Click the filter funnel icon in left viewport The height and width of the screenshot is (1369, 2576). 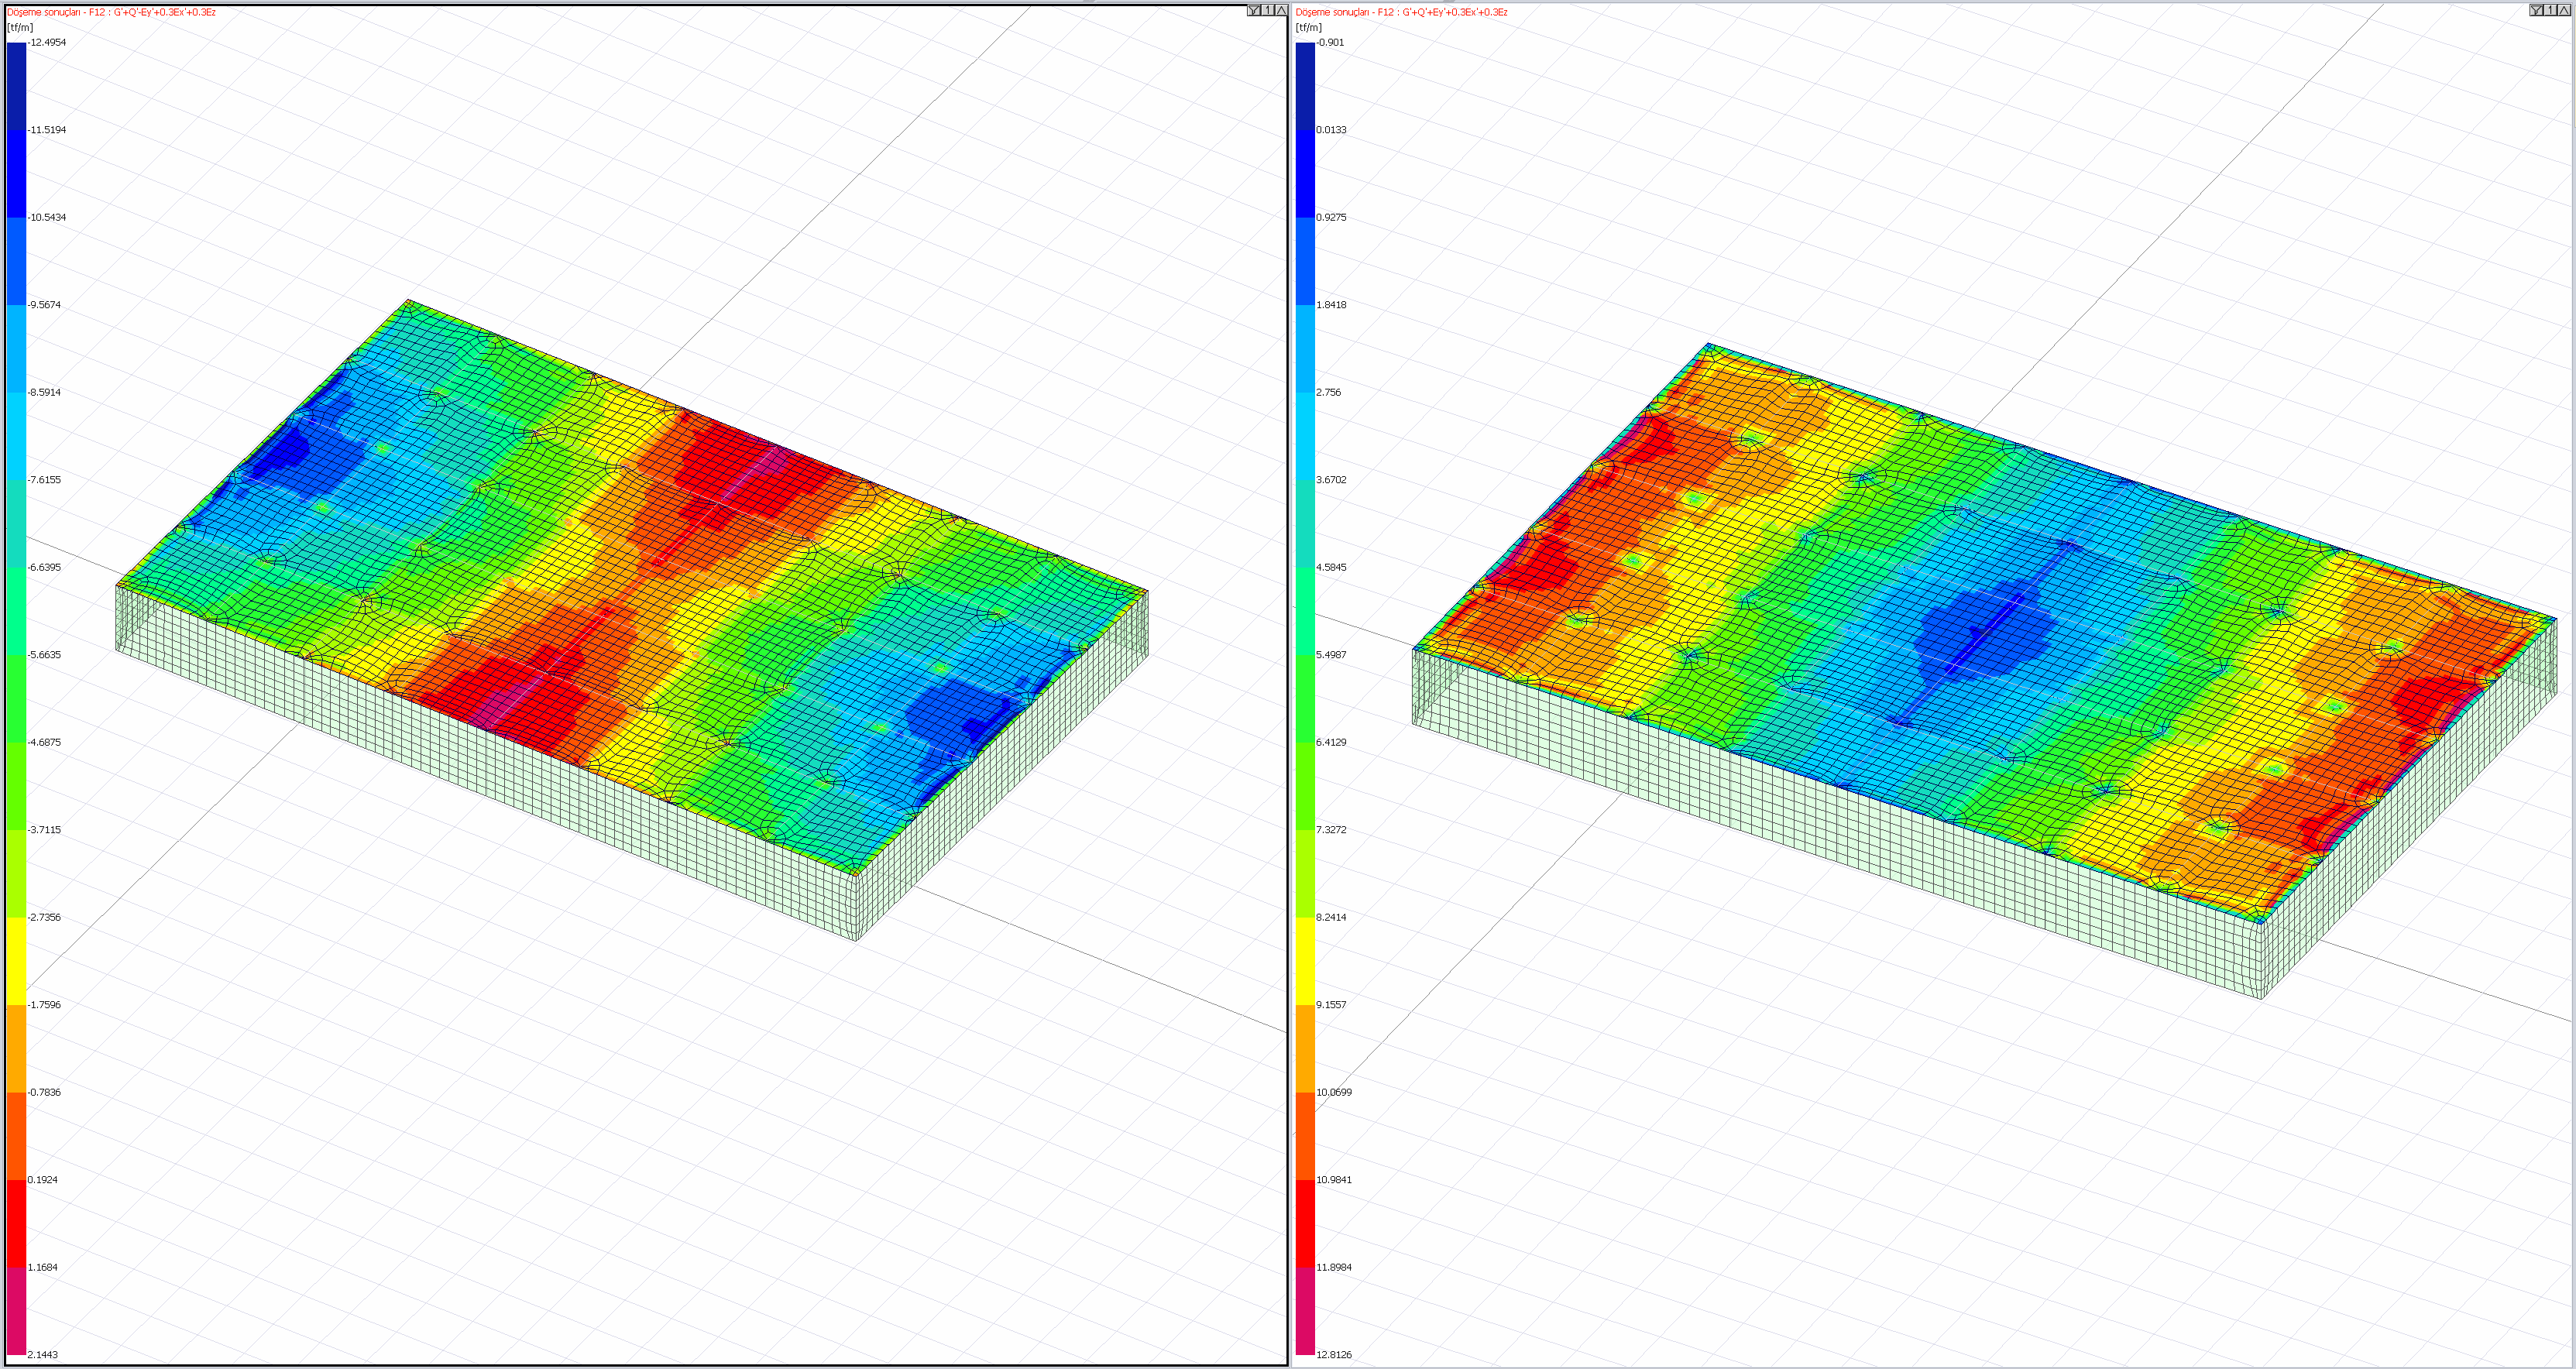1254,10
